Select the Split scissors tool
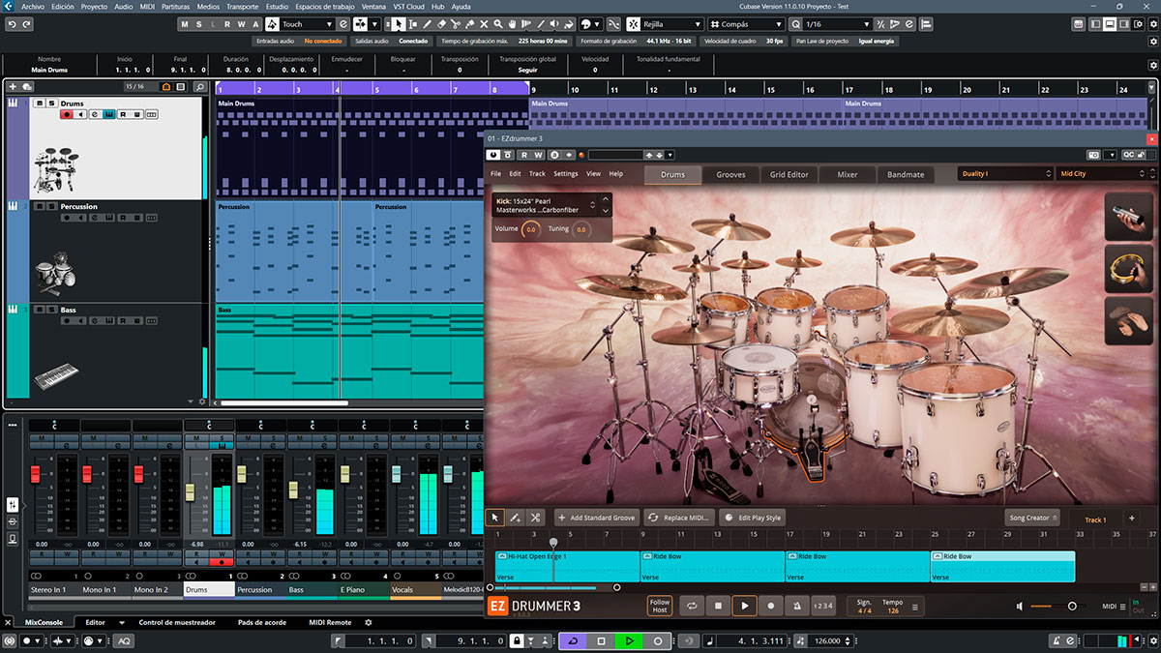The height and width of the screenshot is (653, 1161). [455, 24]
